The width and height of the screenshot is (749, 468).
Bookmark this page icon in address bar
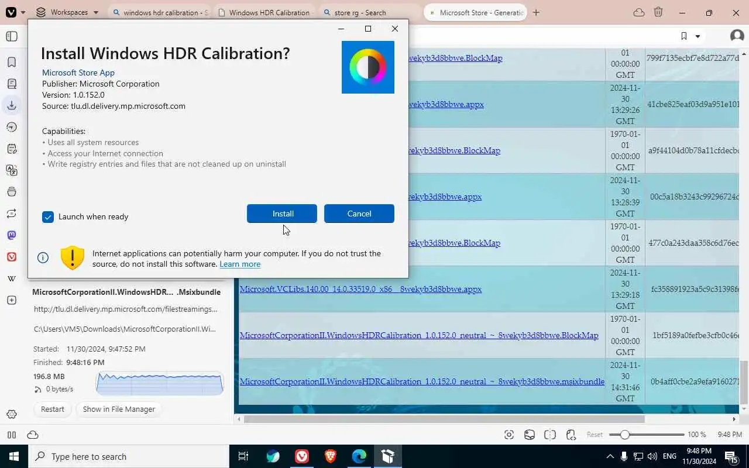(x=683, y=36)
